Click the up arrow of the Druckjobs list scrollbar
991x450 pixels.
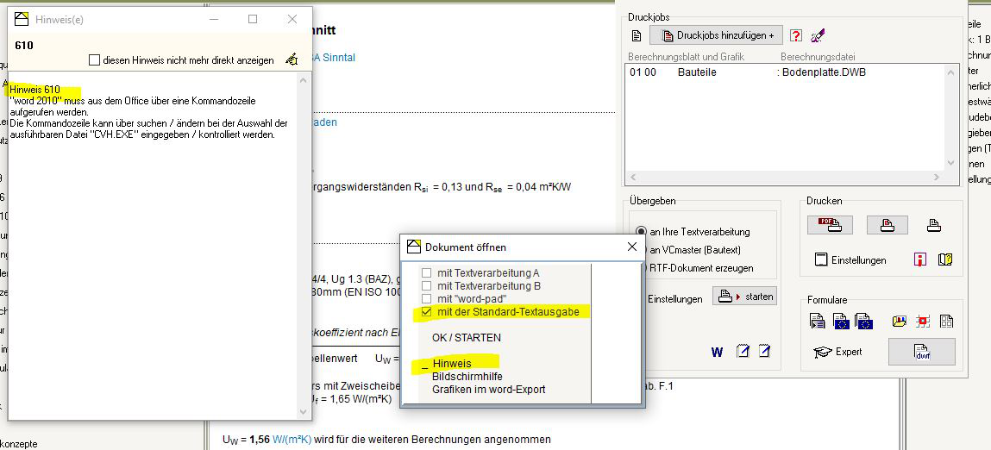point(950,73)
